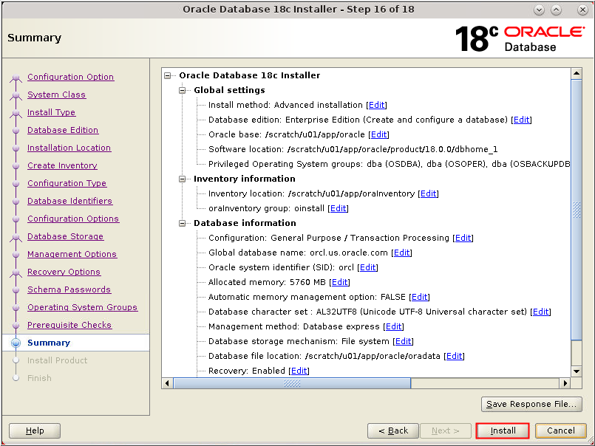This screenshot has height=446, width=595.
Task: Go to Configuration Option step
Action: coord(70,77)
